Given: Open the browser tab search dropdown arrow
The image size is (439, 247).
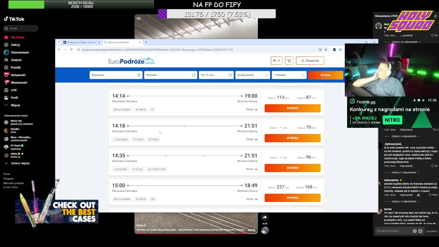Looking at the screenshot, I should 59,42.
